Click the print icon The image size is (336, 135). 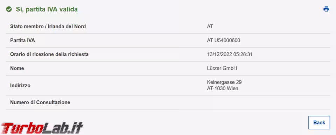click(326, 9)
